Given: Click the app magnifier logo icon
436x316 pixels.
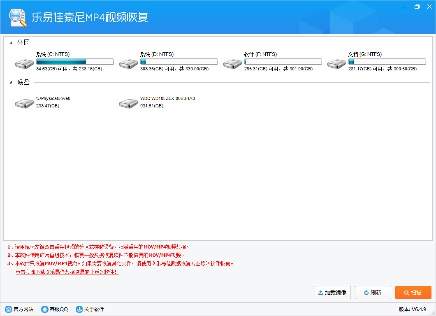Looking at the screenshot, I should pyautogui.click(x=18, y=18).
